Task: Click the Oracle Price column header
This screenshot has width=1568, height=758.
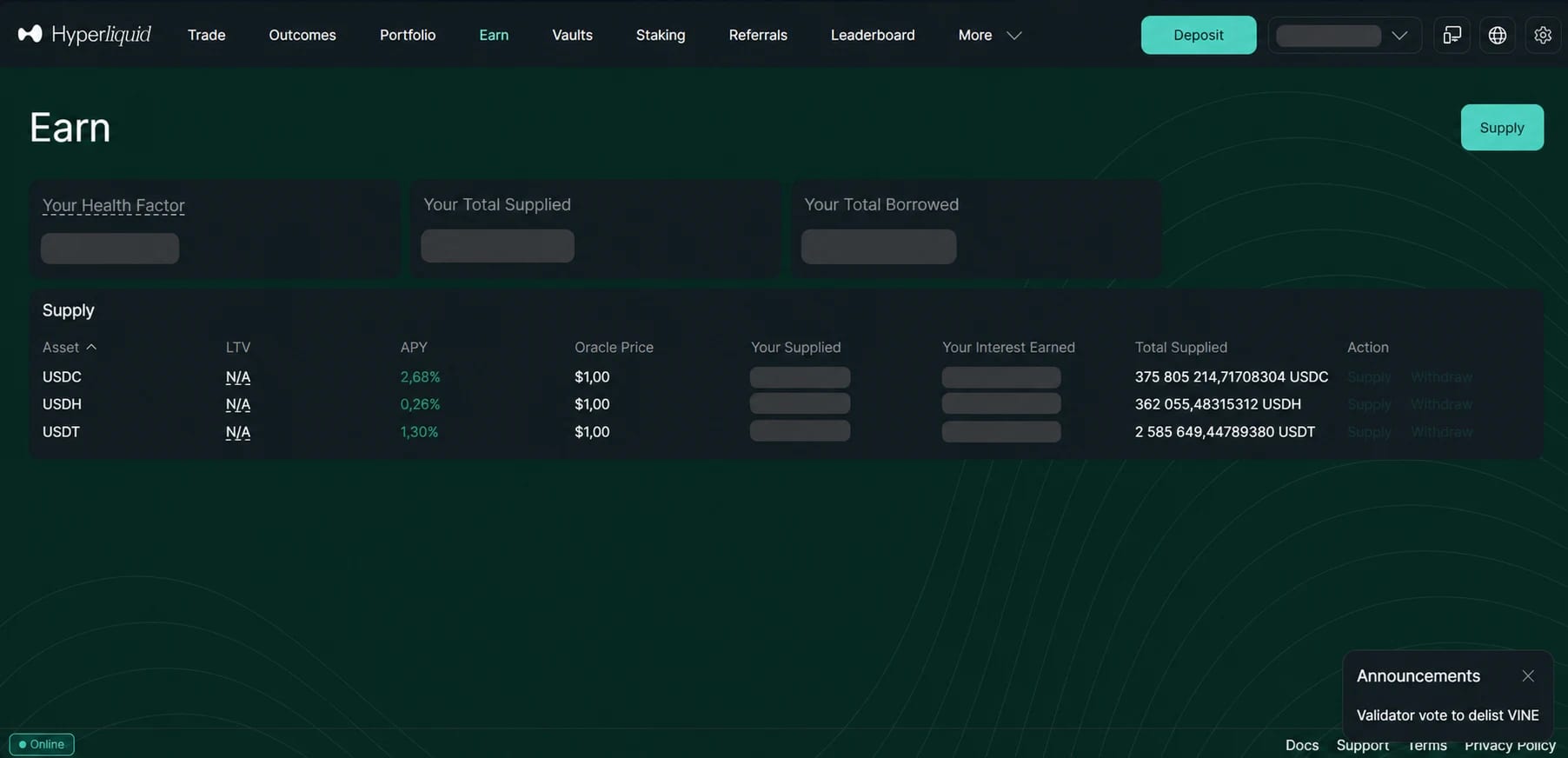Action: (614, 347)
